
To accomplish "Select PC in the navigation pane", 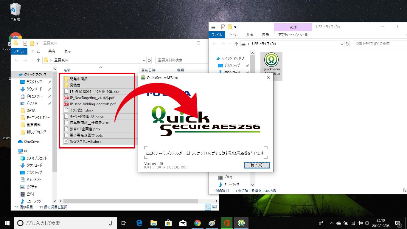I will [26, 151].
